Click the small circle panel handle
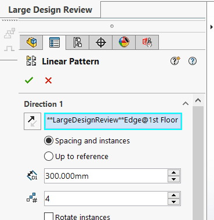Screen dimensions: 214x220 pos(112,26)
